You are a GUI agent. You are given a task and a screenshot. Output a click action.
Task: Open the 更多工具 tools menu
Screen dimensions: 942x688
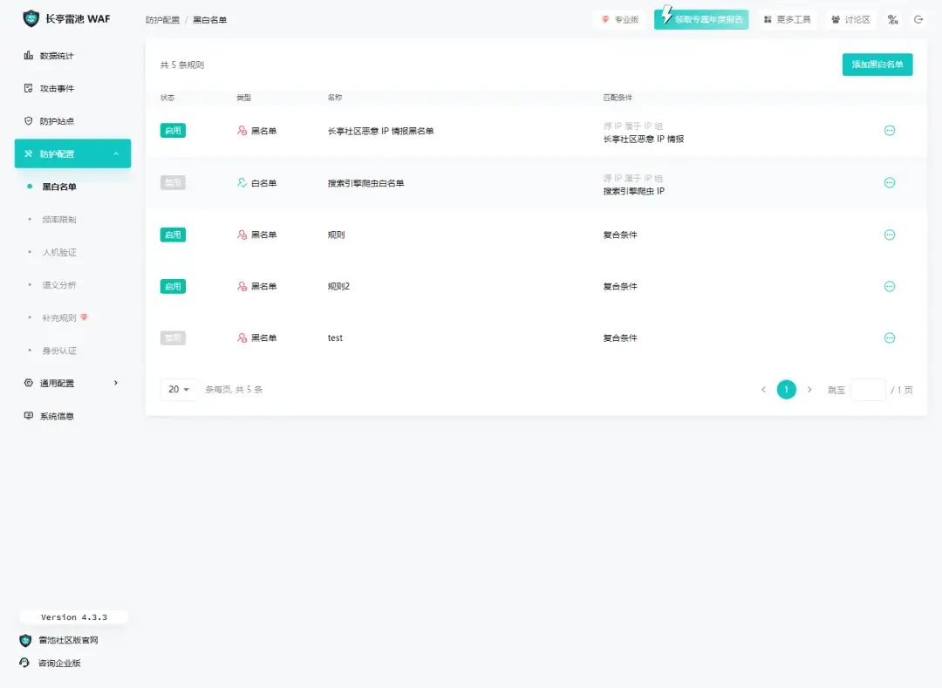[786, 19]
